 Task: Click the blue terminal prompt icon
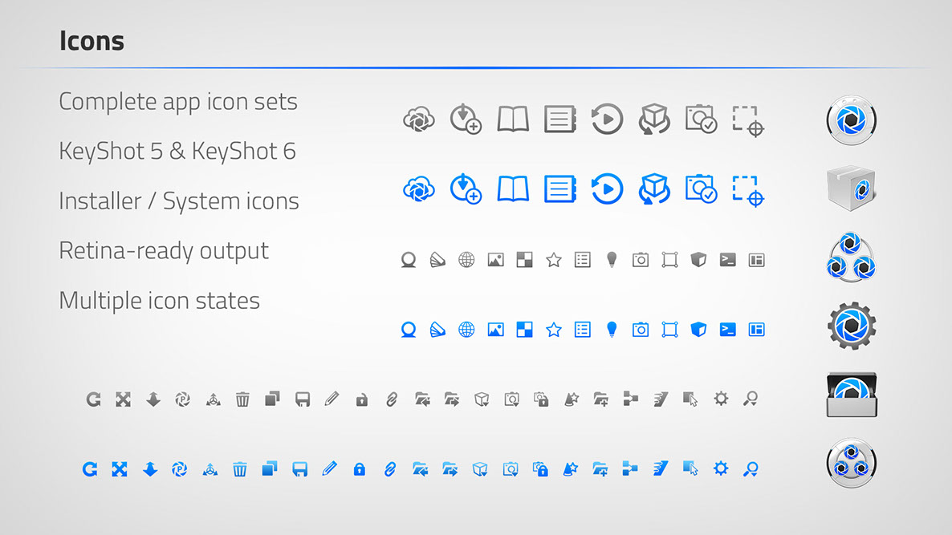tap(727, 329)
